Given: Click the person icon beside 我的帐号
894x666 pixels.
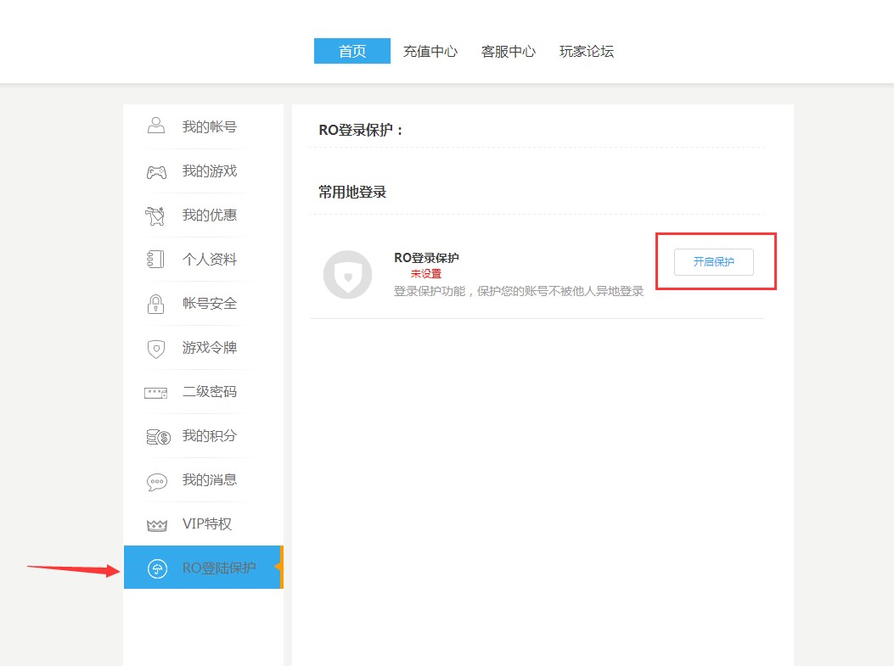Looking at the screenshot, I should 156,126.
